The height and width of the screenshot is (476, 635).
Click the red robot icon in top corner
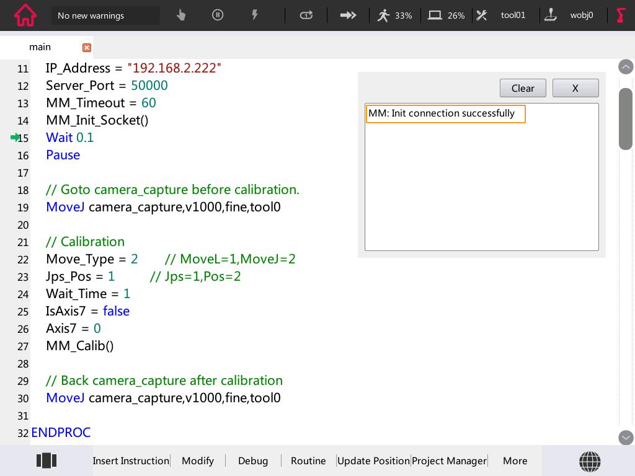click(621, 15)
